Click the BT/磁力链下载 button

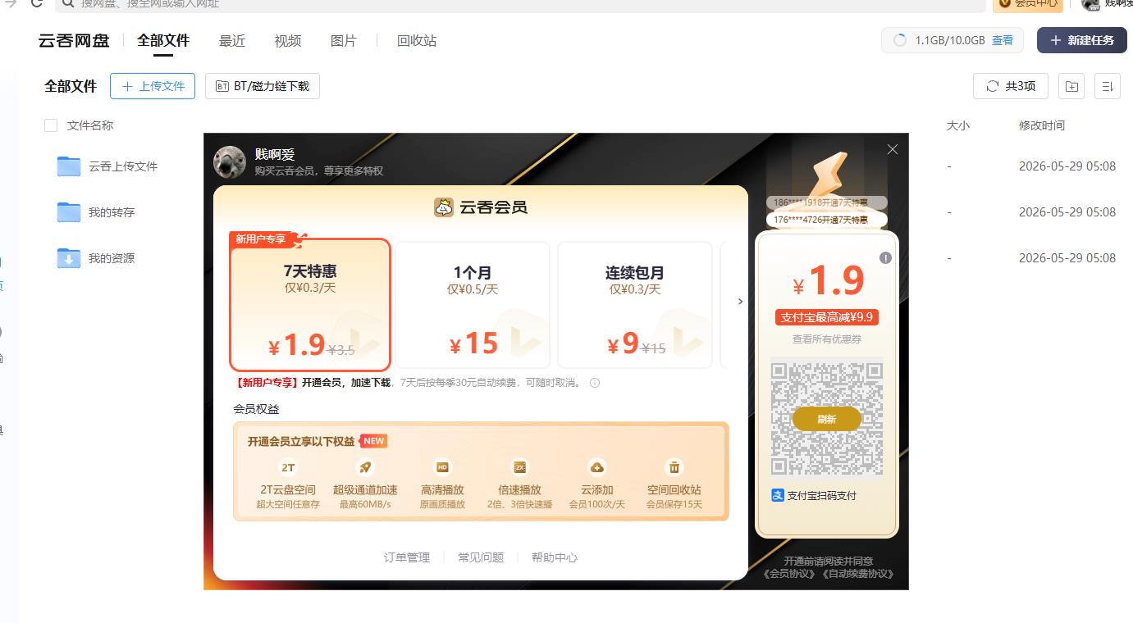pyautogui.click(x=263, y=86)
